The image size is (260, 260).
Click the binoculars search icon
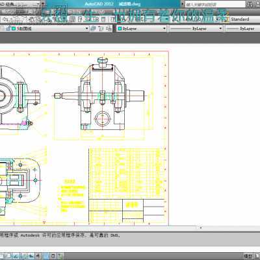(249, 4)
